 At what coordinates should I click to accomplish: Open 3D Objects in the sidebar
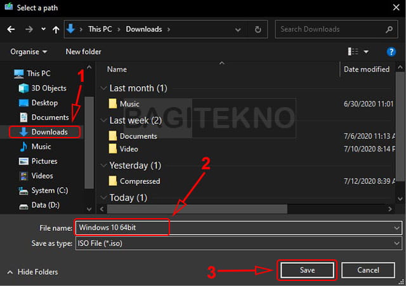point(43,88)
